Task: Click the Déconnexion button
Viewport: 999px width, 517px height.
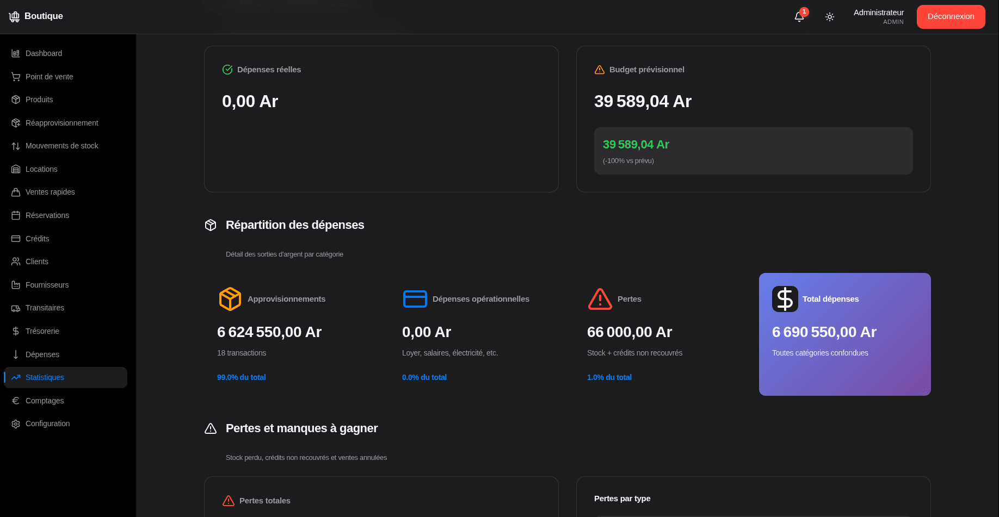Action: [951, 17]
